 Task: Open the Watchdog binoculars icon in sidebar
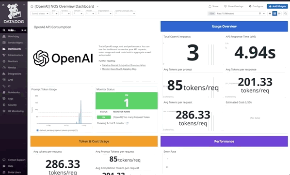(x=4, y=37)
